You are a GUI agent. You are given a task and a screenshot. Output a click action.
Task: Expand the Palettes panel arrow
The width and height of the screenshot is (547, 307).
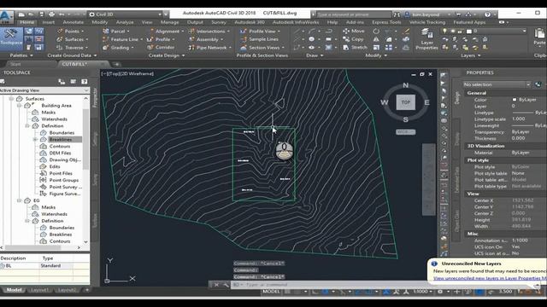(32, 55)
